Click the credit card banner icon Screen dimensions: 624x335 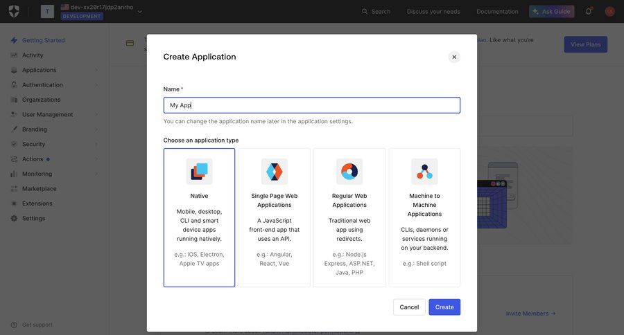(130, 43)
